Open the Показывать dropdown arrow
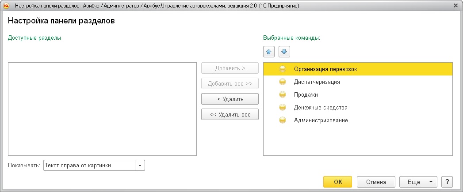Viewport: 463px width, 192px height. [140, 166]
